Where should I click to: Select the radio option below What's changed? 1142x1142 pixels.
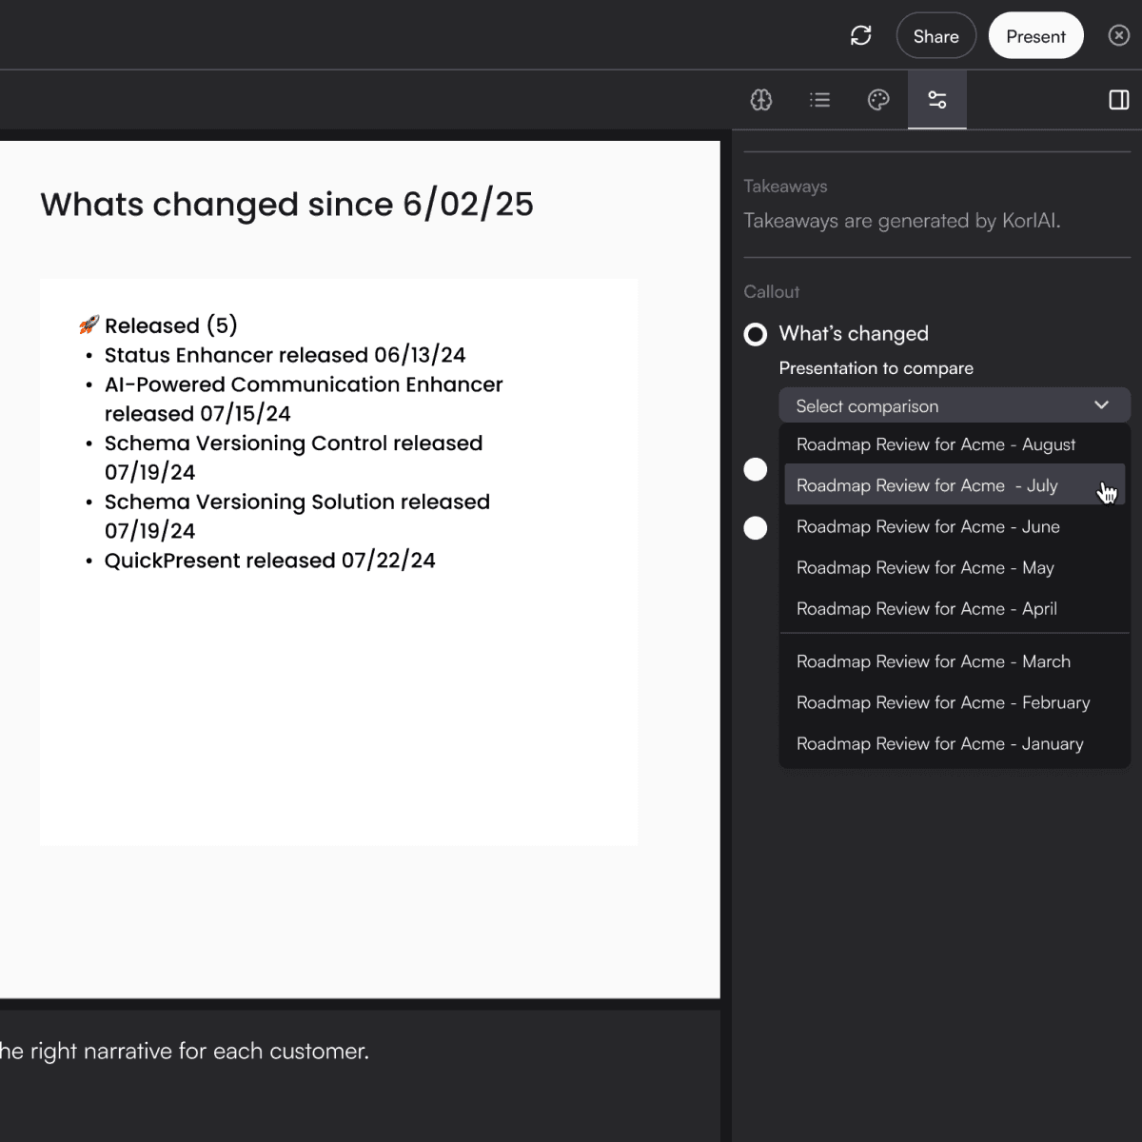[x=756, y=469]
